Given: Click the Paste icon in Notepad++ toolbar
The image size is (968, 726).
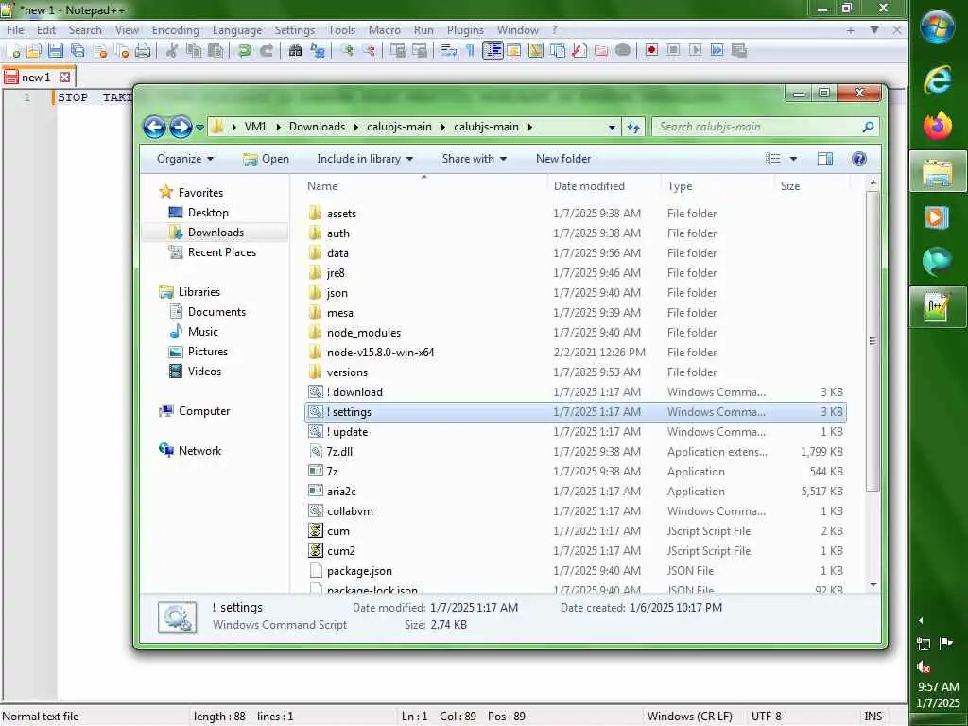Looking at the screenshot, I should click(216, 51).
